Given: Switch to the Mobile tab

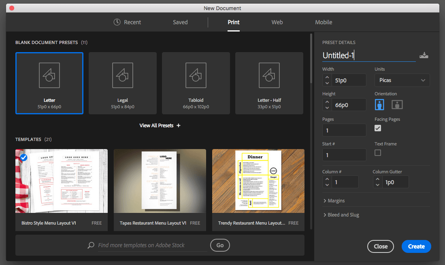Looking at the screenshot, I should 324,22.
